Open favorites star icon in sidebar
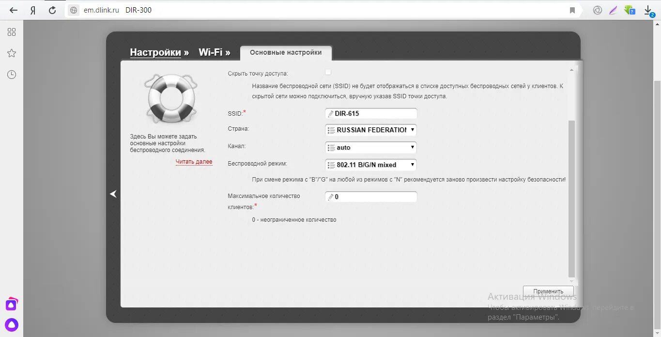The width and height of the screenshot is (661, 337). (x=12, y=53)
